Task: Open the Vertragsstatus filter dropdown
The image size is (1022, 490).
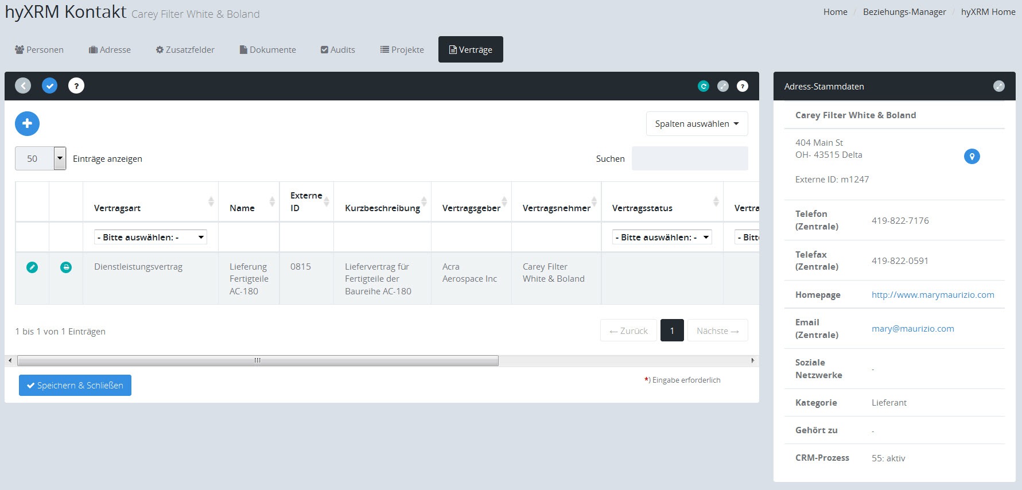Action: [x=662, y=237]
